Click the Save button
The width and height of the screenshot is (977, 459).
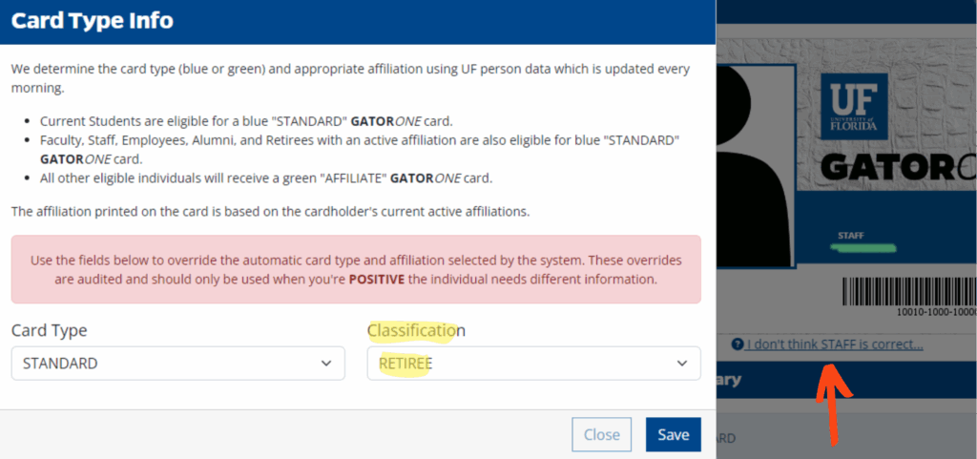click(x=673, y=434)
